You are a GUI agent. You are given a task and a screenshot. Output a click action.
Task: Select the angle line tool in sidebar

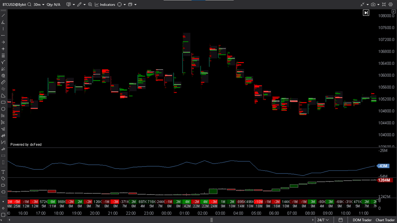3,22
